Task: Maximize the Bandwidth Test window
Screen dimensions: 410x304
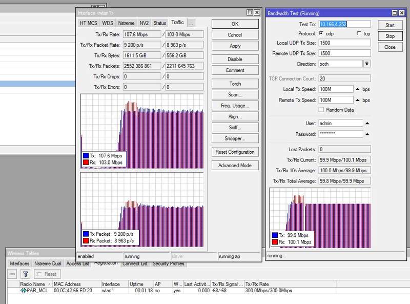Action: [x=394, y=13]
